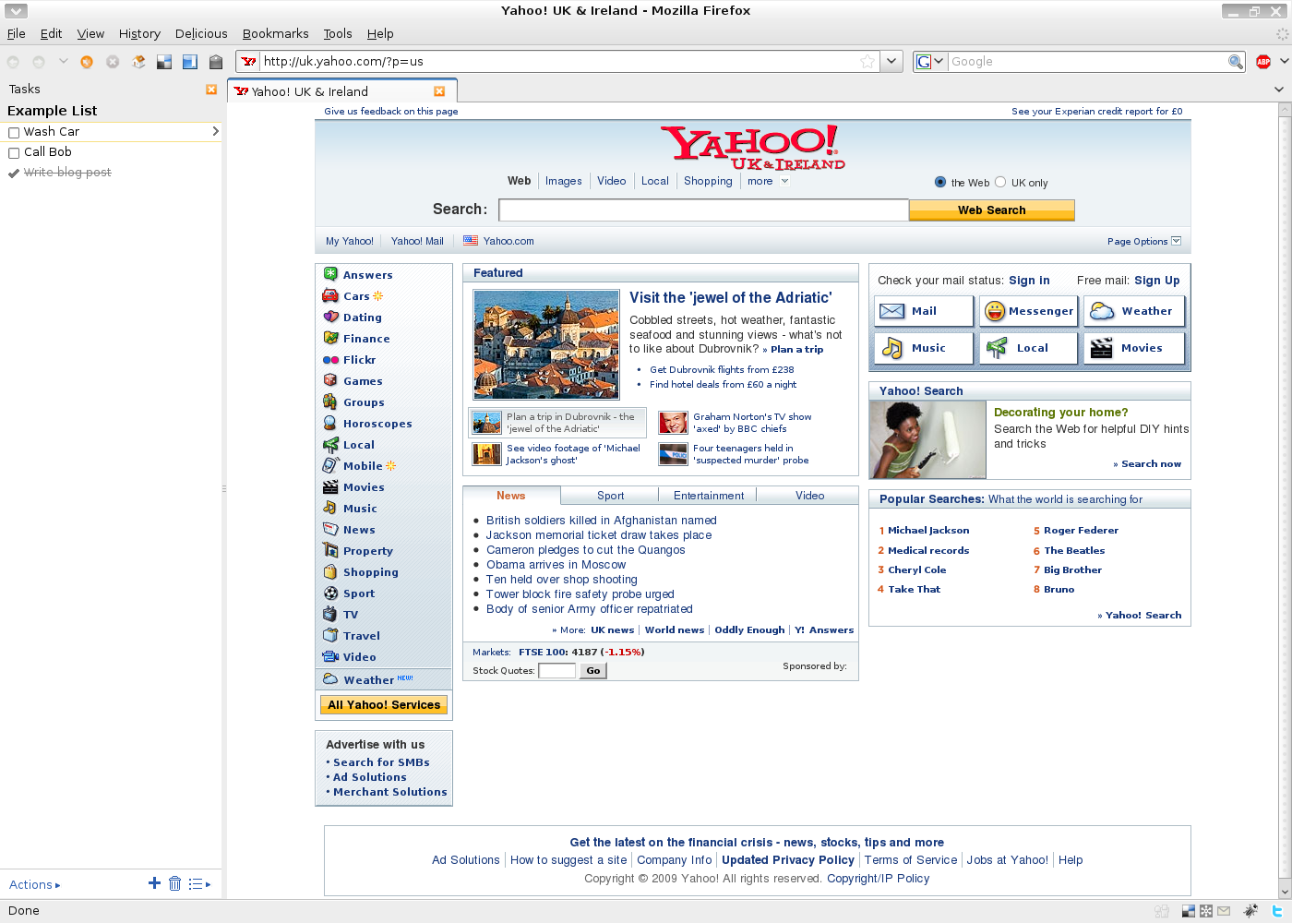Open the Delicious menu
Image resolution: width=1292 pixels, height=923 pixels.
pos(201,34)
